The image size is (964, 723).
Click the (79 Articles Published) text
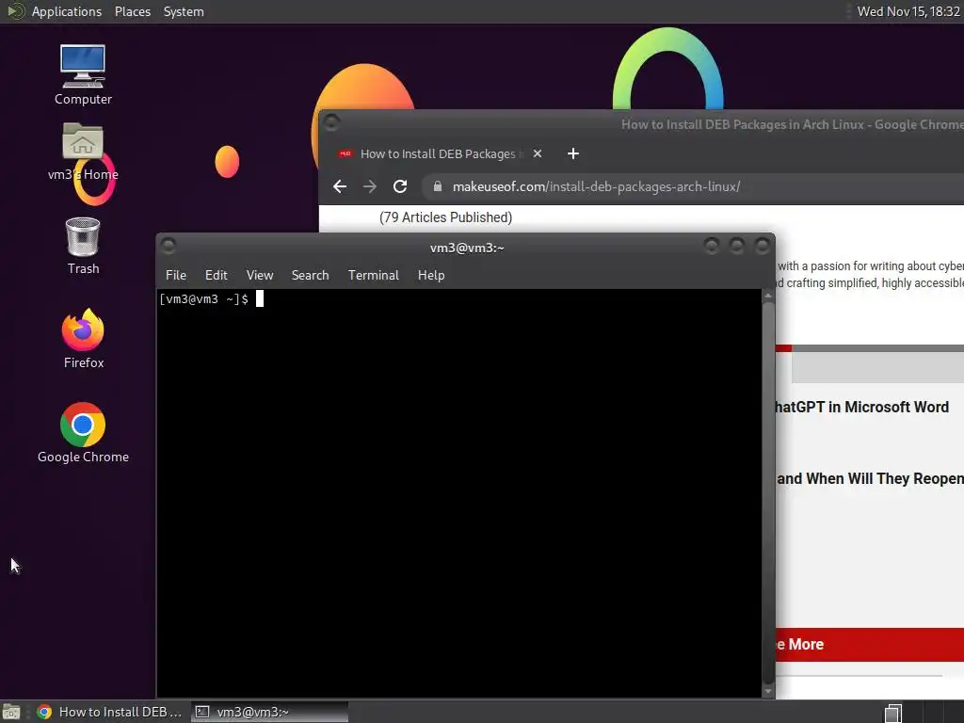point(445,217)
